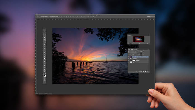This screenshot has height=110, width=195.
Task: Delete layer with the trash icon
Action: [x=147, y=72]
